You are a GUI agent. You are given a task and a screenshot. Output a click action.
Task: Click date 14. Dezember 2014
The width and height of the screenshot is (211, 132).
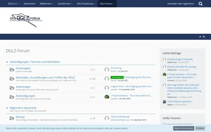click(x=139, y=120)
